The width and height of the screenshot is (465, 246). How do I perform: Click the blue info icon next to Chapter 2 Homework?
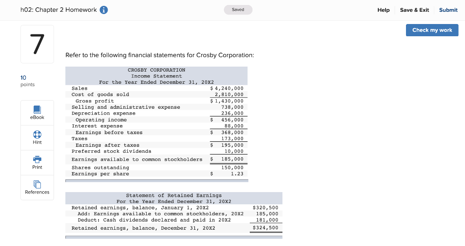(104, 10)
